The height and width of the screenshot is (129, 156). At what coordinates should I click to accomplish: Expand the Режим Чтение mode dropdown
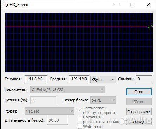pyautogui.click(x=49, y=111)
